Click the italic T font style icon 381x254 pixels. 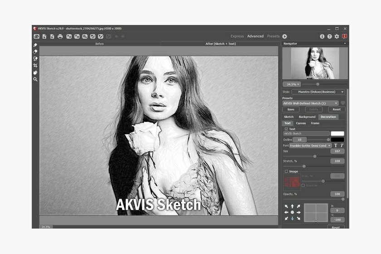point(342,145)
